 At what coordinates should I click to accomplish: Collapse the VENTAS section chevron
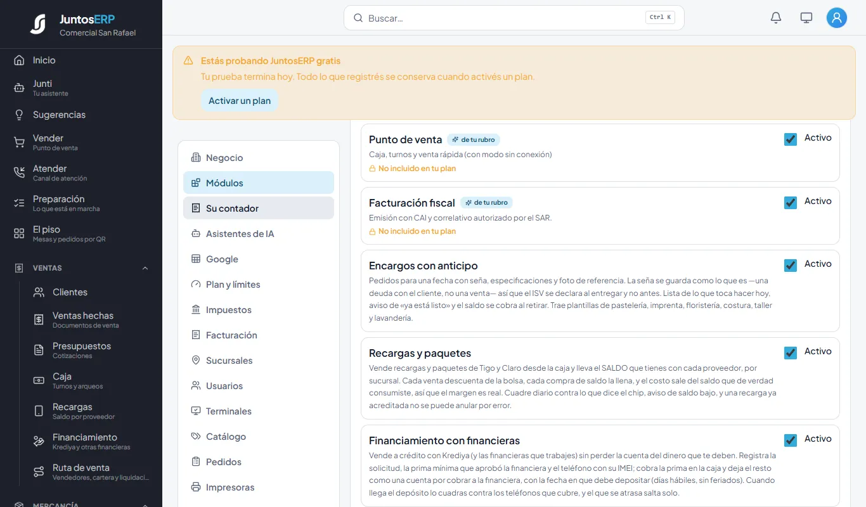(x=145, y=268)
